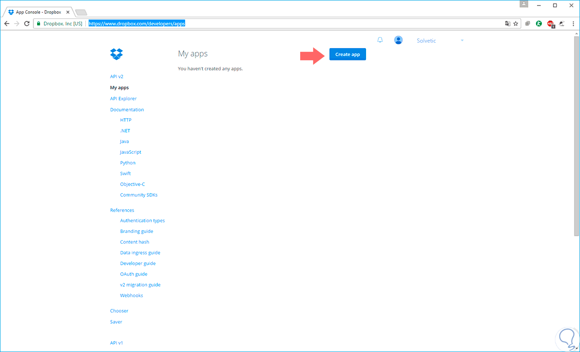The height and width of the screenshot is (352, 580).
Task: Click the "You haven't created any apps." text
Action: 210,69
